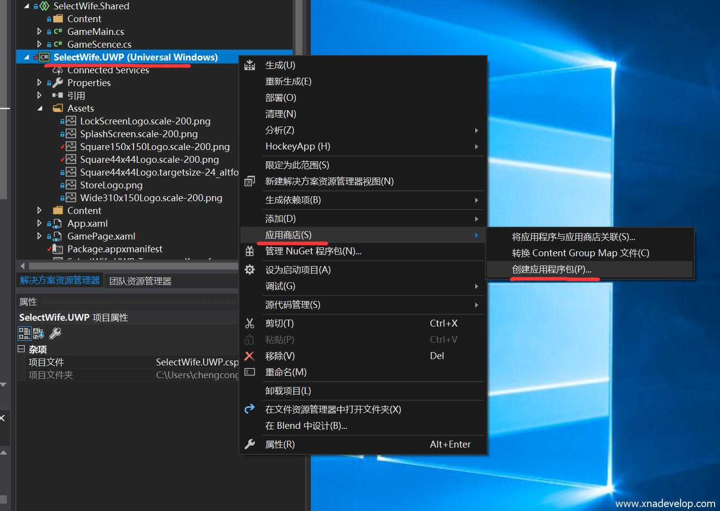
Task: Click the alphabetical sort icon in properties panel
Action: pos(39,333)
